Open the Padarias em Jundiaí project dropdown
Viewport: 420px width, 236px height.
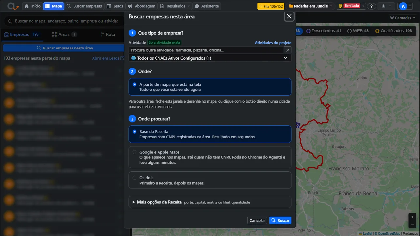[x=310, y=6]
